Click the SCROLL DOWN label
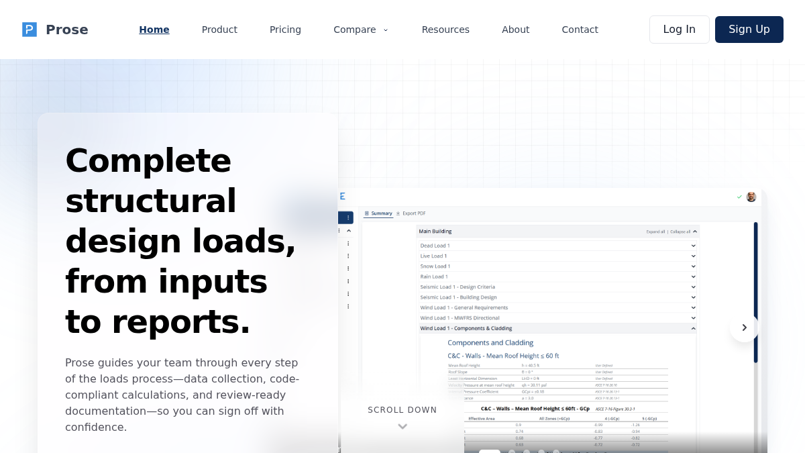The width and height of the screenshot is (805, 453). pos(402,410)
